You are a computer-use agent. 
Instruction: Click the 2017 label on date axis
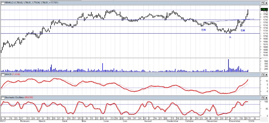tap(3, 121)
